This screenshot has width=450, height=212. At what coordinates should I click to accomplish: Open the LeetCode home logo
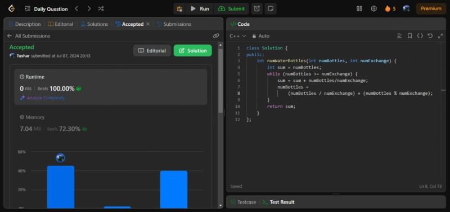coord(11,8)
